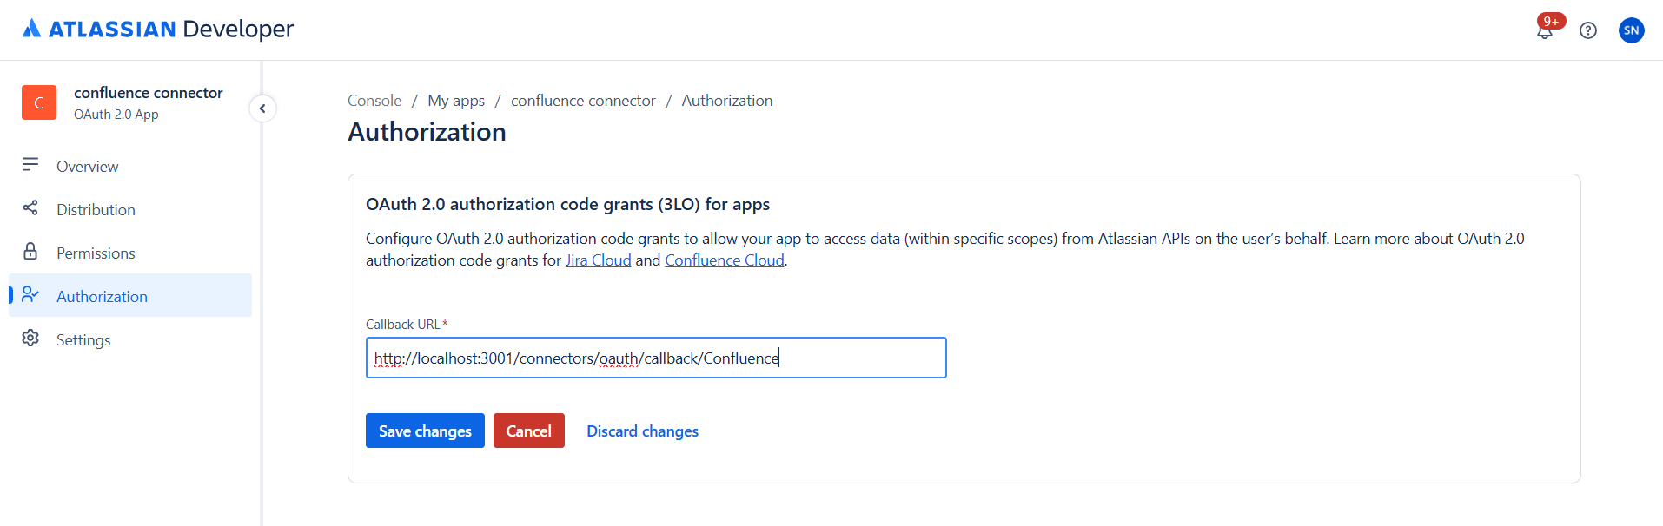Click Authorization in the breadcrumb
This screenshot has width=1663, height=526.
coord(727,101)
